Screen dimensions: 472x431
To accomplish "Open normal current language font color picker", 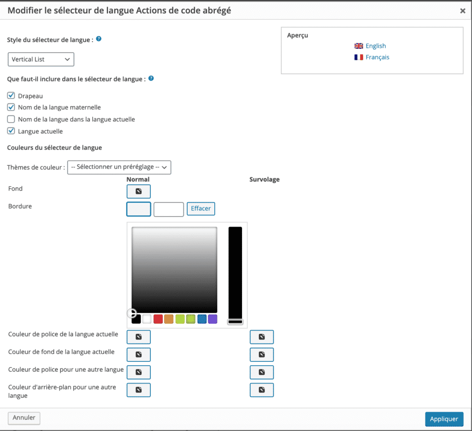I will [138, 337].
